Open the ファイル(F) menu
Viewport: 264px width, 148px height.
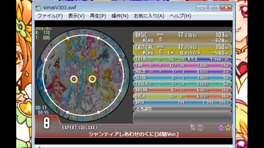(x=50, y=16)
